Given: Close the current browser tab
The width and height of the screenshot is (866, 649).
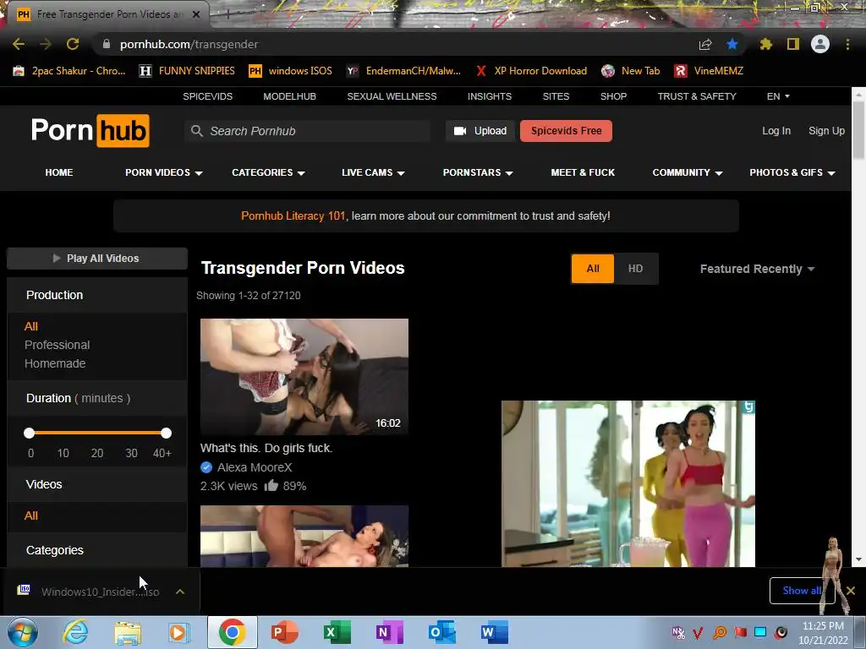Looking at the screenshot, I should (x=196, y=14).
